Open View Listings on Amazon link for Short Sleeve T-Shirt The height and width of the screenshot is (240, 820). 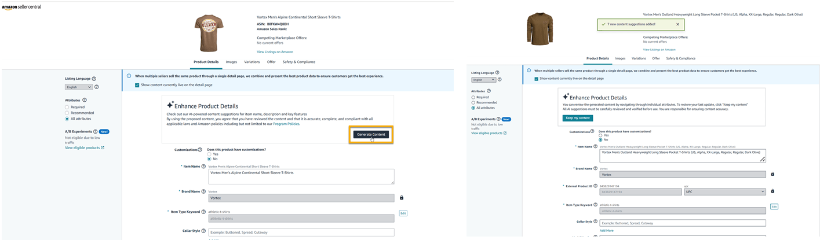pos(275,52)
